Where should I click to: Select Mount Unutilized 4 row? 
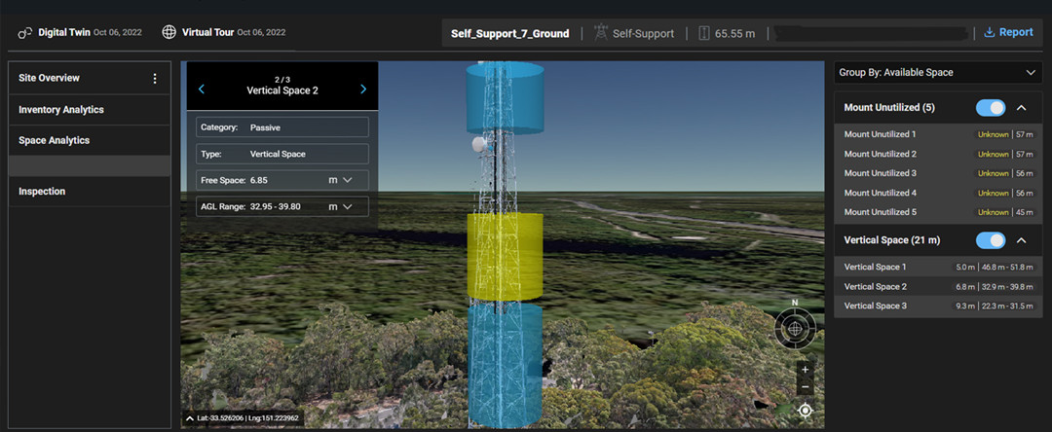[x=938, y=193]
